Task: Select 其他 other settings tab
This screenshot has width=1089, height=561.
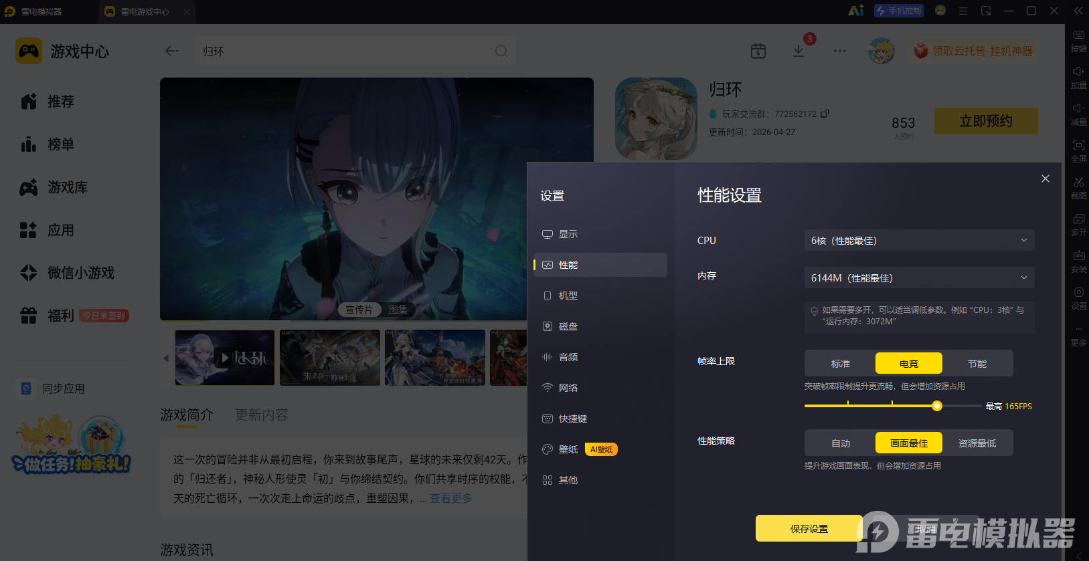Action: tap(600, 480)
